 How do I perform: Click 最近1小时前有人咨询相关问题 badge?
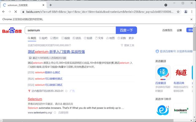[47, 58]
